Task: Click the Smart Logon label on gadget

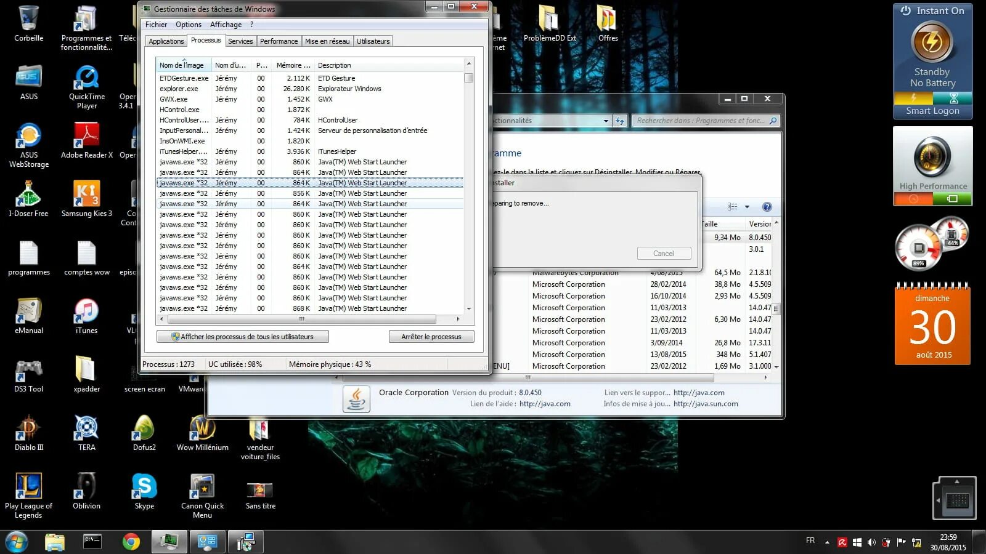Action: 932,111
